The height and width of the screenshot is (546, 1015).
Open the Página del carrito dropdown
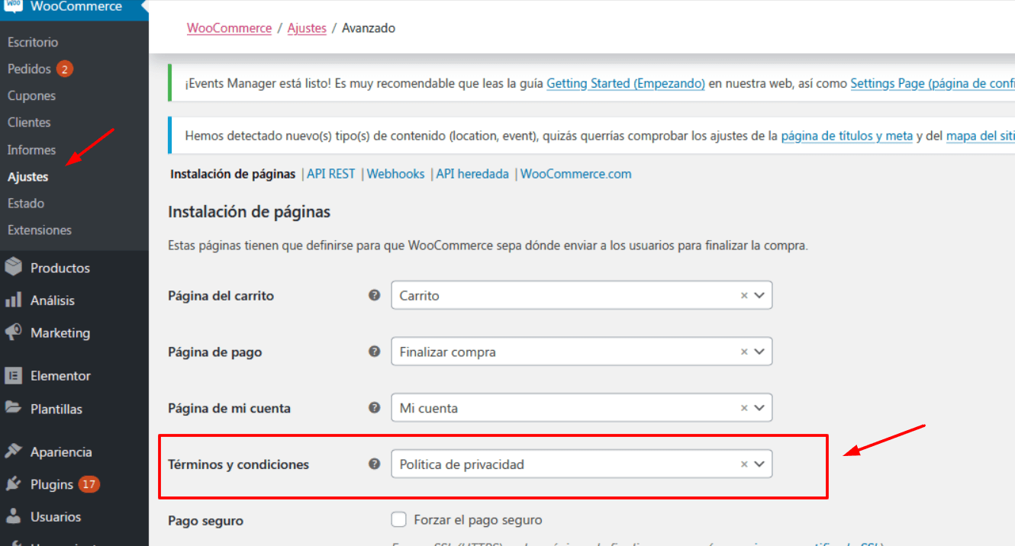[582, 295]
